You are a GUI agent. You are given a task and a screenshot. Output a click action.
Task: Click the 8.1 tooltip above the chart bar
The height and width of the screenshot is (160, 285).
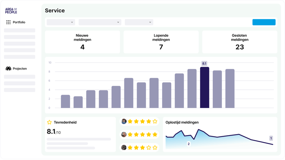point(204,64)
